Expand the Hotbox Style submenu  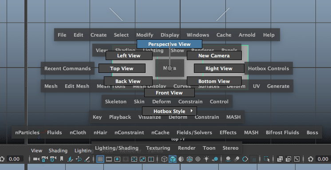click(x=169, y=111)
